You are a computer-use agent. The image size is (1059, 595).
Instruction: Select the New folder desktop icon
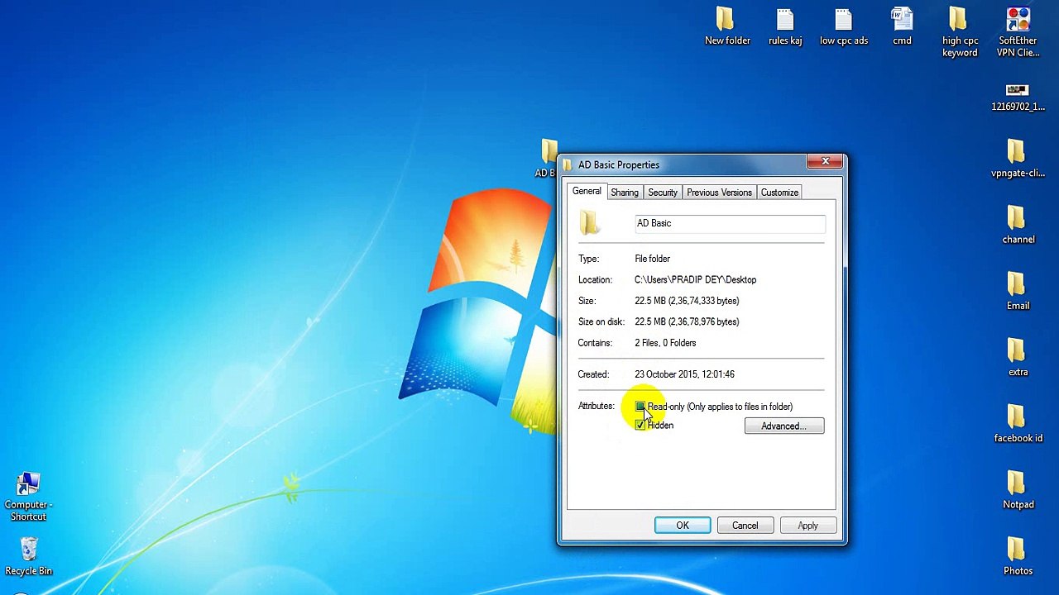(x=726, y=26)
